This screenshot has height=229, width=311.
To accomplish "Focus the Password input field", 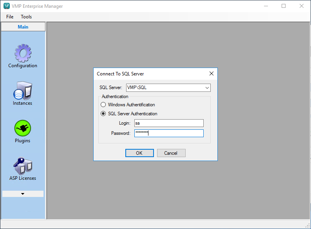I will point(168,133).
